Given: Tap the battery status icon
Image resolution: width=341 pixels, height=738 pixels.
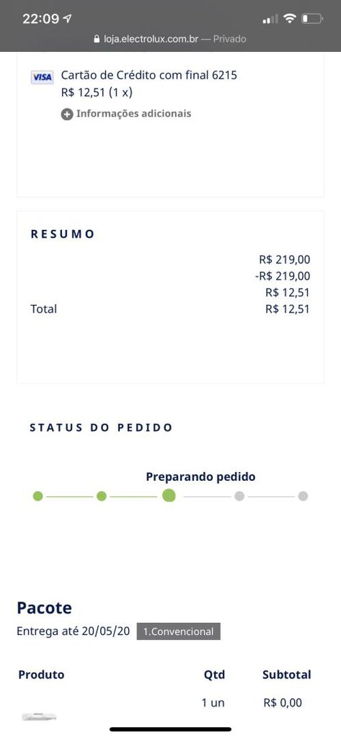Looking at the screenshot, I should tap(312, 19).
